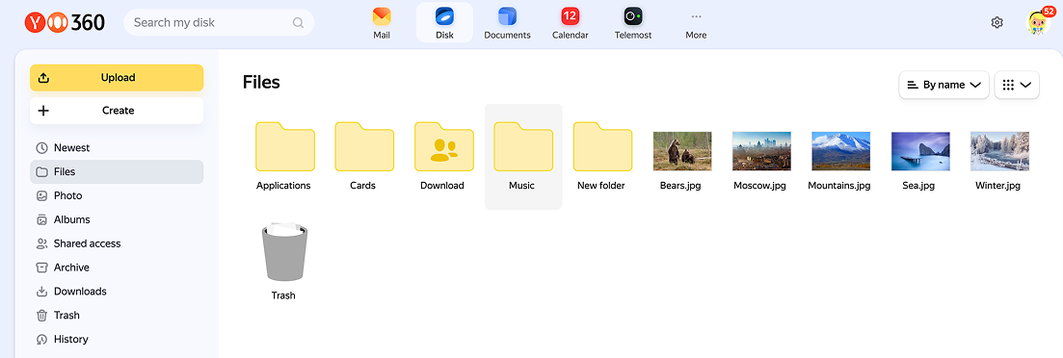Image resolution: width=1063 pixels, height=358 pixels.
Task: Open settings via the gear icon
Action: [997, 22]
